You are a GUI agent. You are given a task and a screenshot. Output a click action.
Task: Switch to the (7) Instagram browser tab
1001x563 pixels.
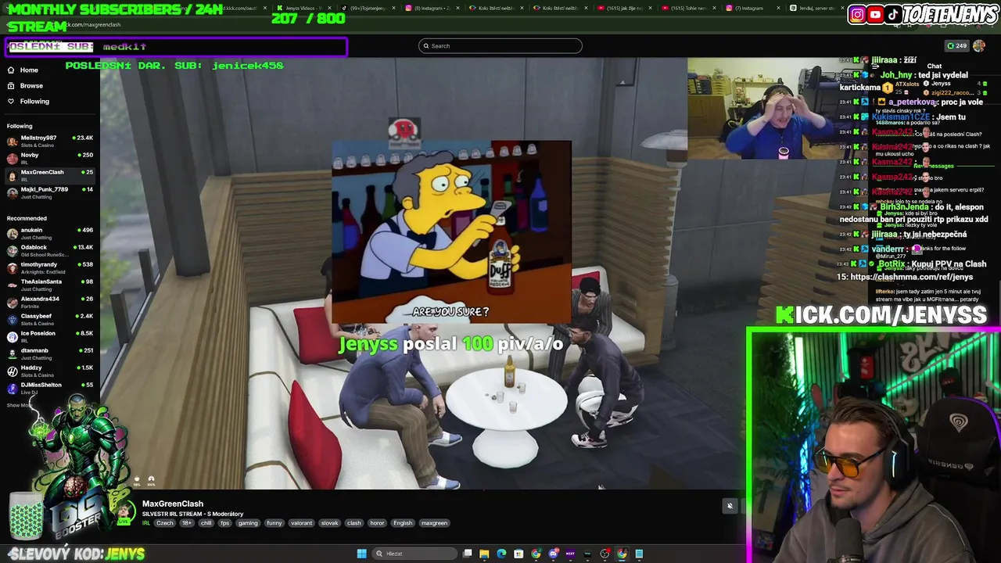pyautogui.click(x=752, y=8)
